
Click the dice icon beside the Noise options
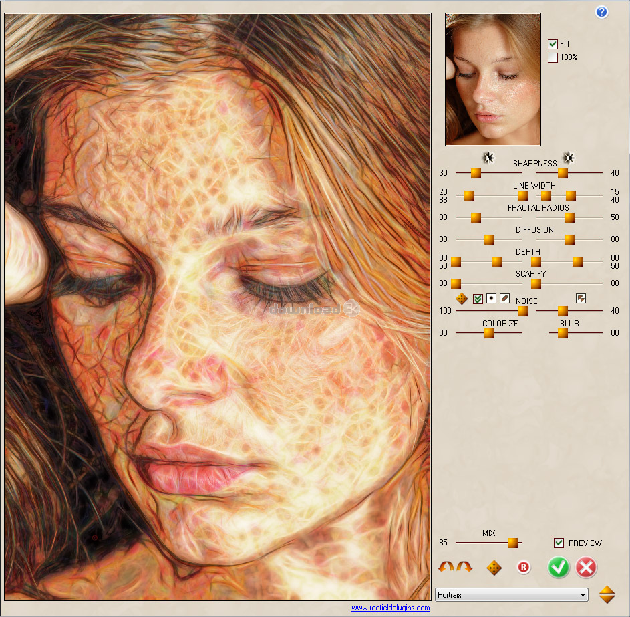462,299
